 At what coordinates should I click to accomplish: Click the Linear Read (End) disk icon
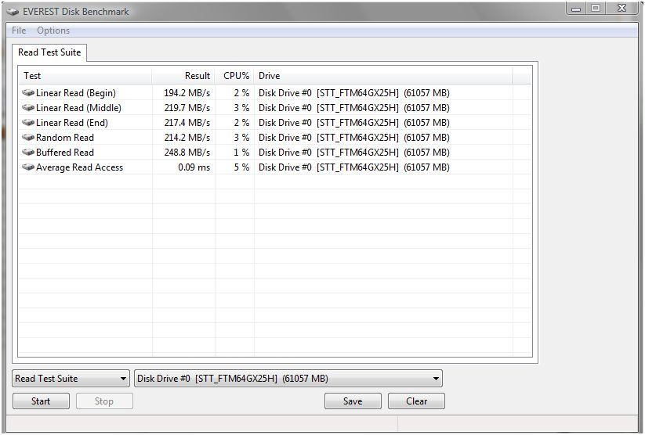tap(28, 122)
